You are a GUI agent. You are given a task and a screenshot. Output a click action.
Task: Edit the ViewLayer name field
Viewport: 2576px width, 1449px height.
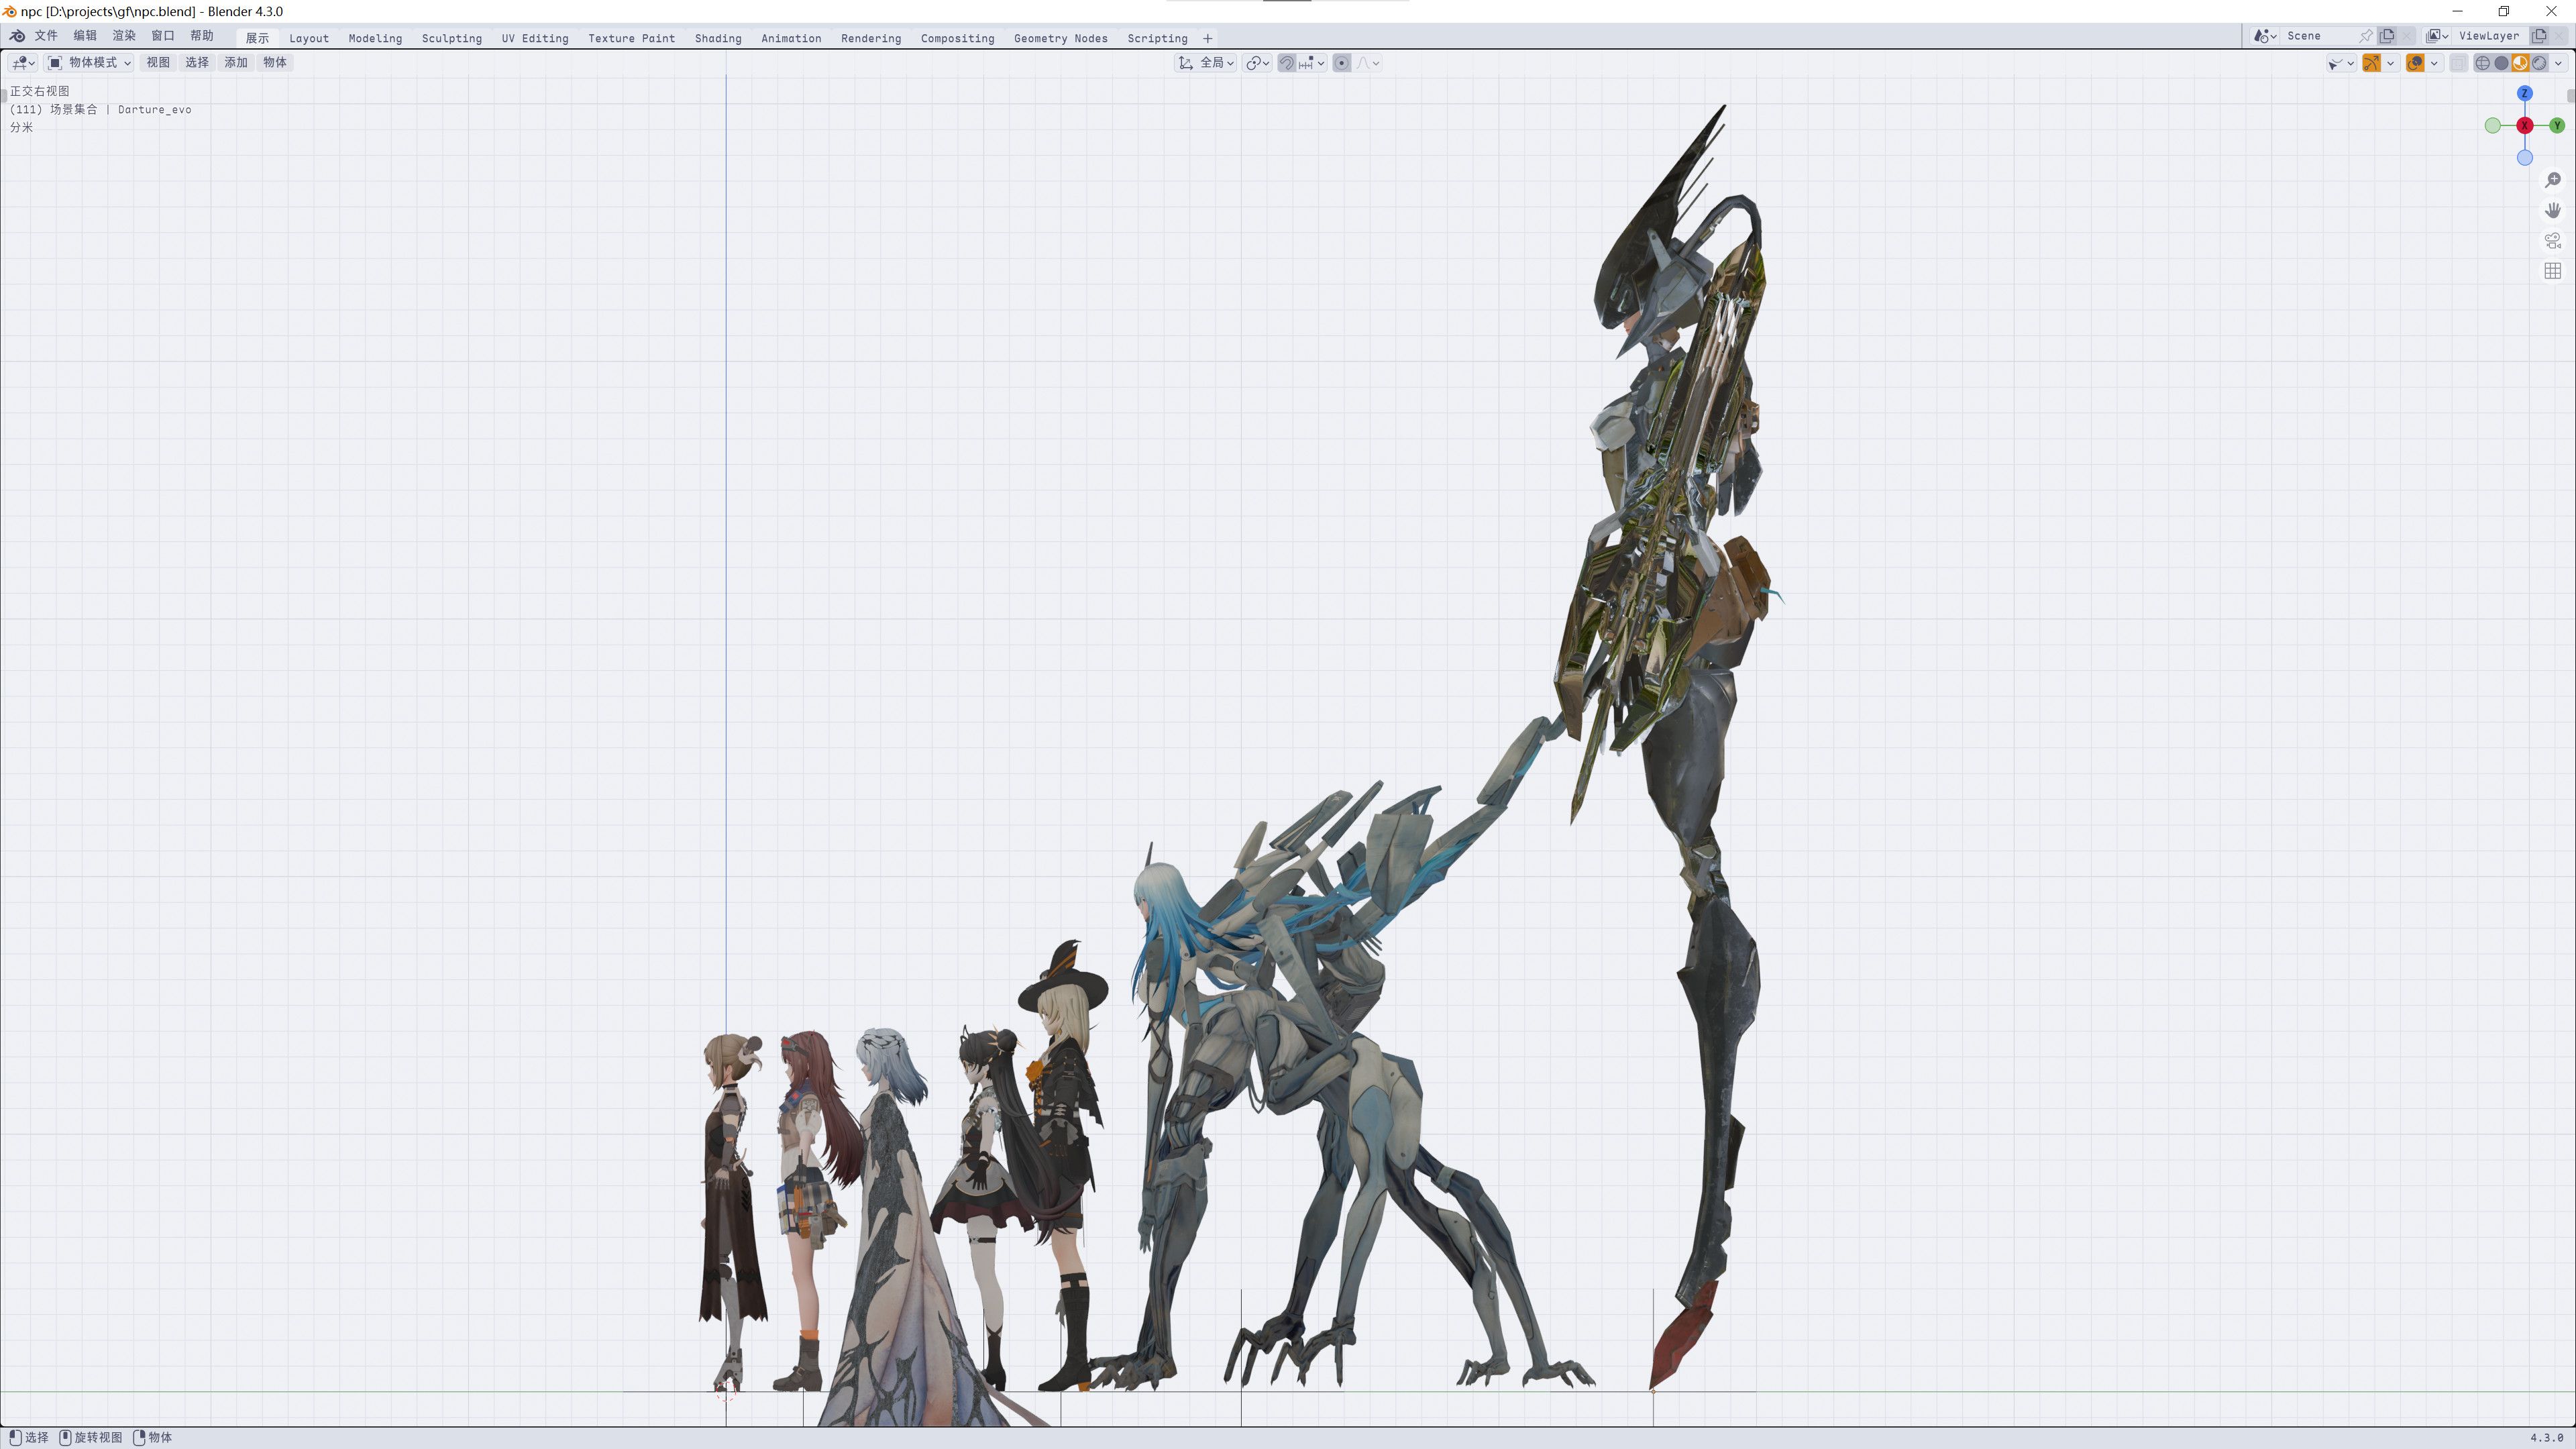[x=2490, y=36]
